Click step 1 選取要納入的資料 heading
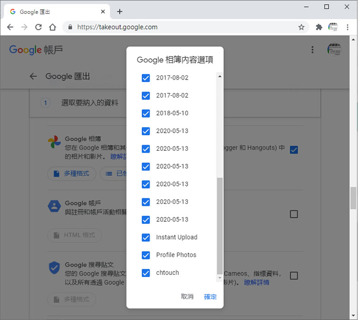 click(x=90, y=103)
